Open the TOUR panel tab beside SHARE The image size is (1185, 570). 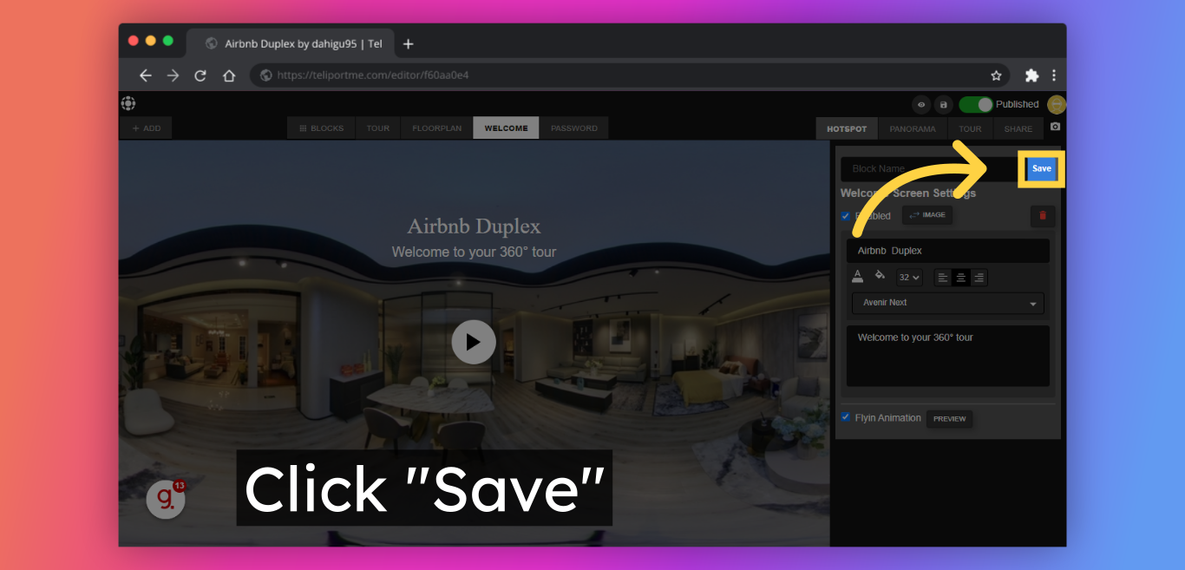(970, 128)
